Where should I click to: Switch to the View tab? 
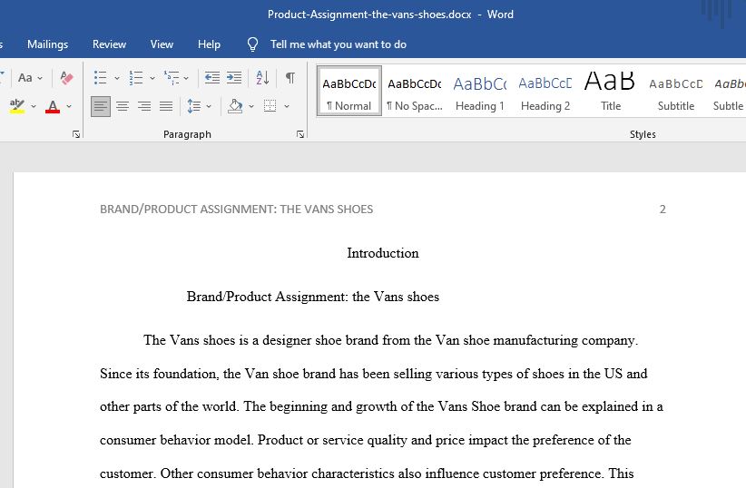pyautogui.click(x=162, y=44)
